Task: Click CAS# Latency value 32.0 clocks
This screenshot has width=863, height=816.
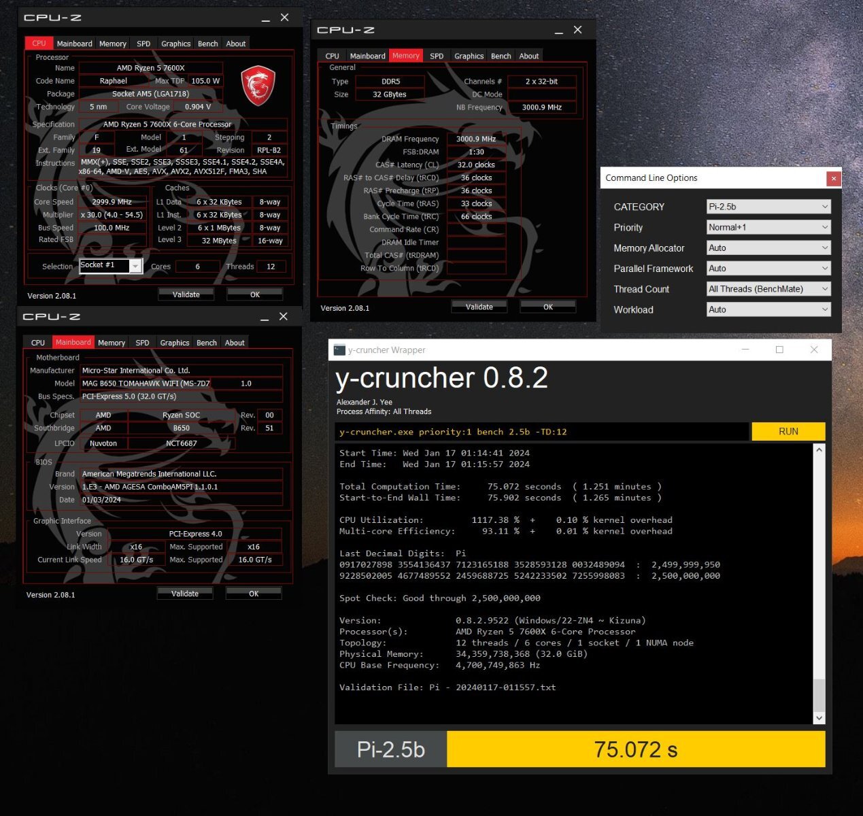Action: (476, 165)
